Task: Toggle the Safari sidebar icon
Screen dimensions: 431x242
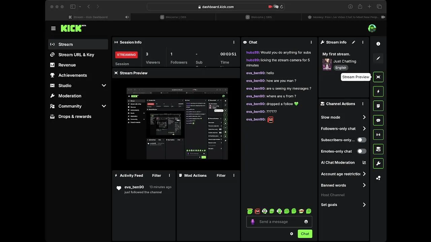Action: [x=73, y=7]
